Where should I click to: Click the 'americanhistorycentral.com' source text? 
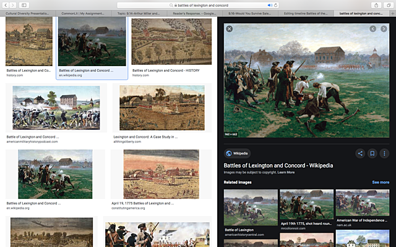pyautogui.click(x=244, y=235)
